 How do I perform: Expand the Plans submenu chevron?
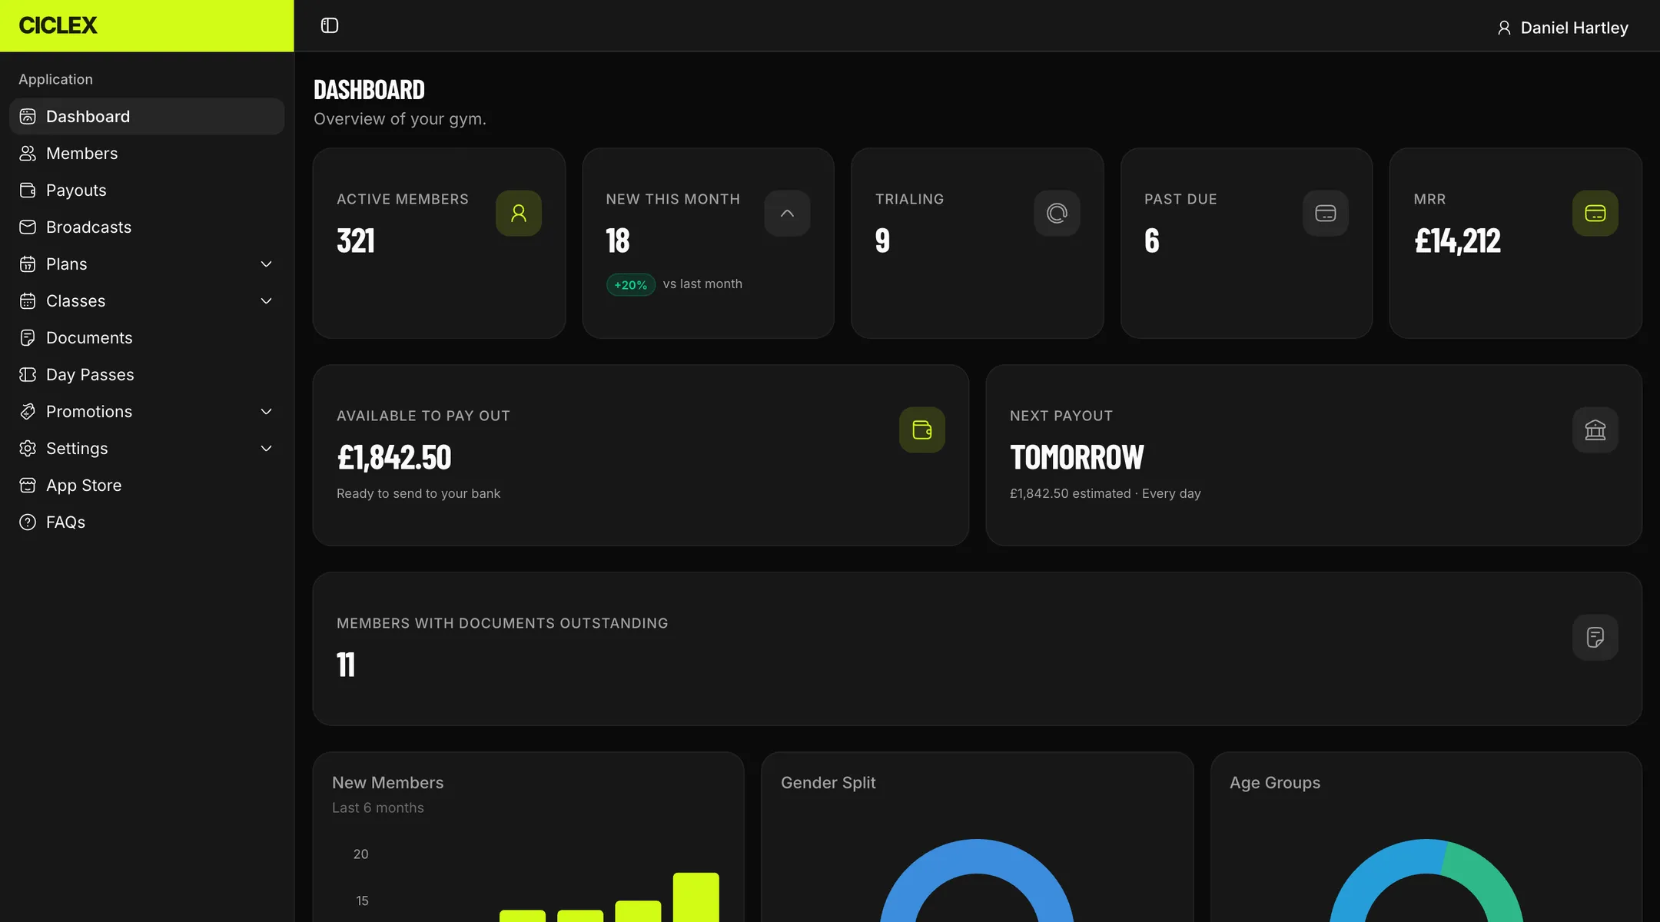(x=267, y=264)
